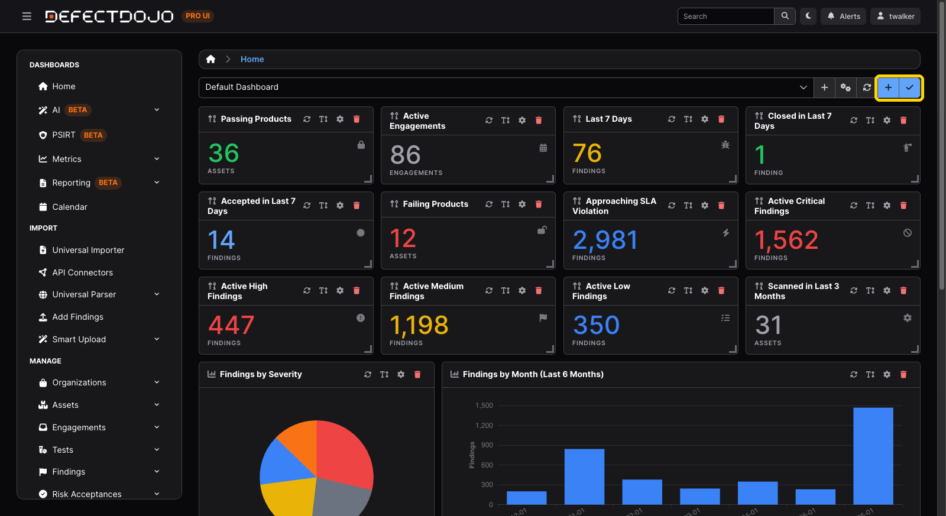Expand the Metrics submenu

pos(99,159)
